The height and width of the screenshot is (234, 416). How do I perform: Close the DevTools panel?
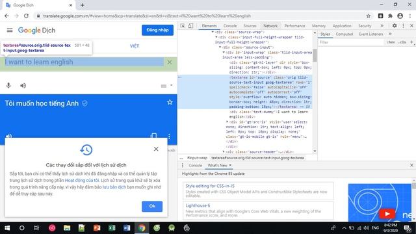[x=411, y=26]
